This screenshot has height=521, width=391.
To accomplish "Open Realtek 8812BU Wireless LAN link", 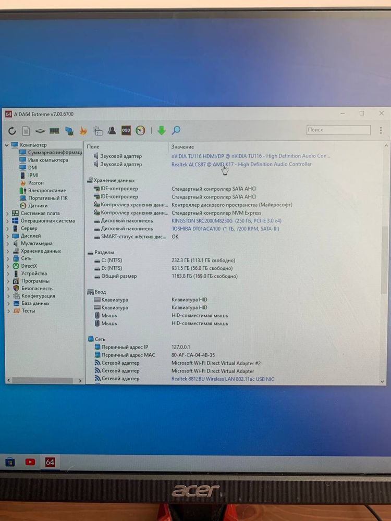I will (223, 379).
